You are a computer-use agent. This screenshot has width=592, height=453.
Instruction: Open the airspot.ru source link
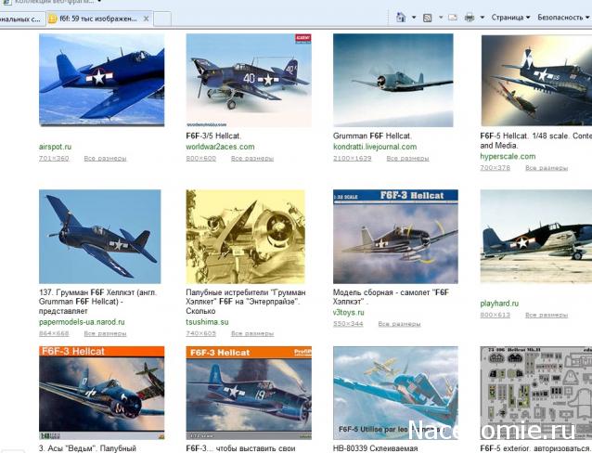coord(55,147)
